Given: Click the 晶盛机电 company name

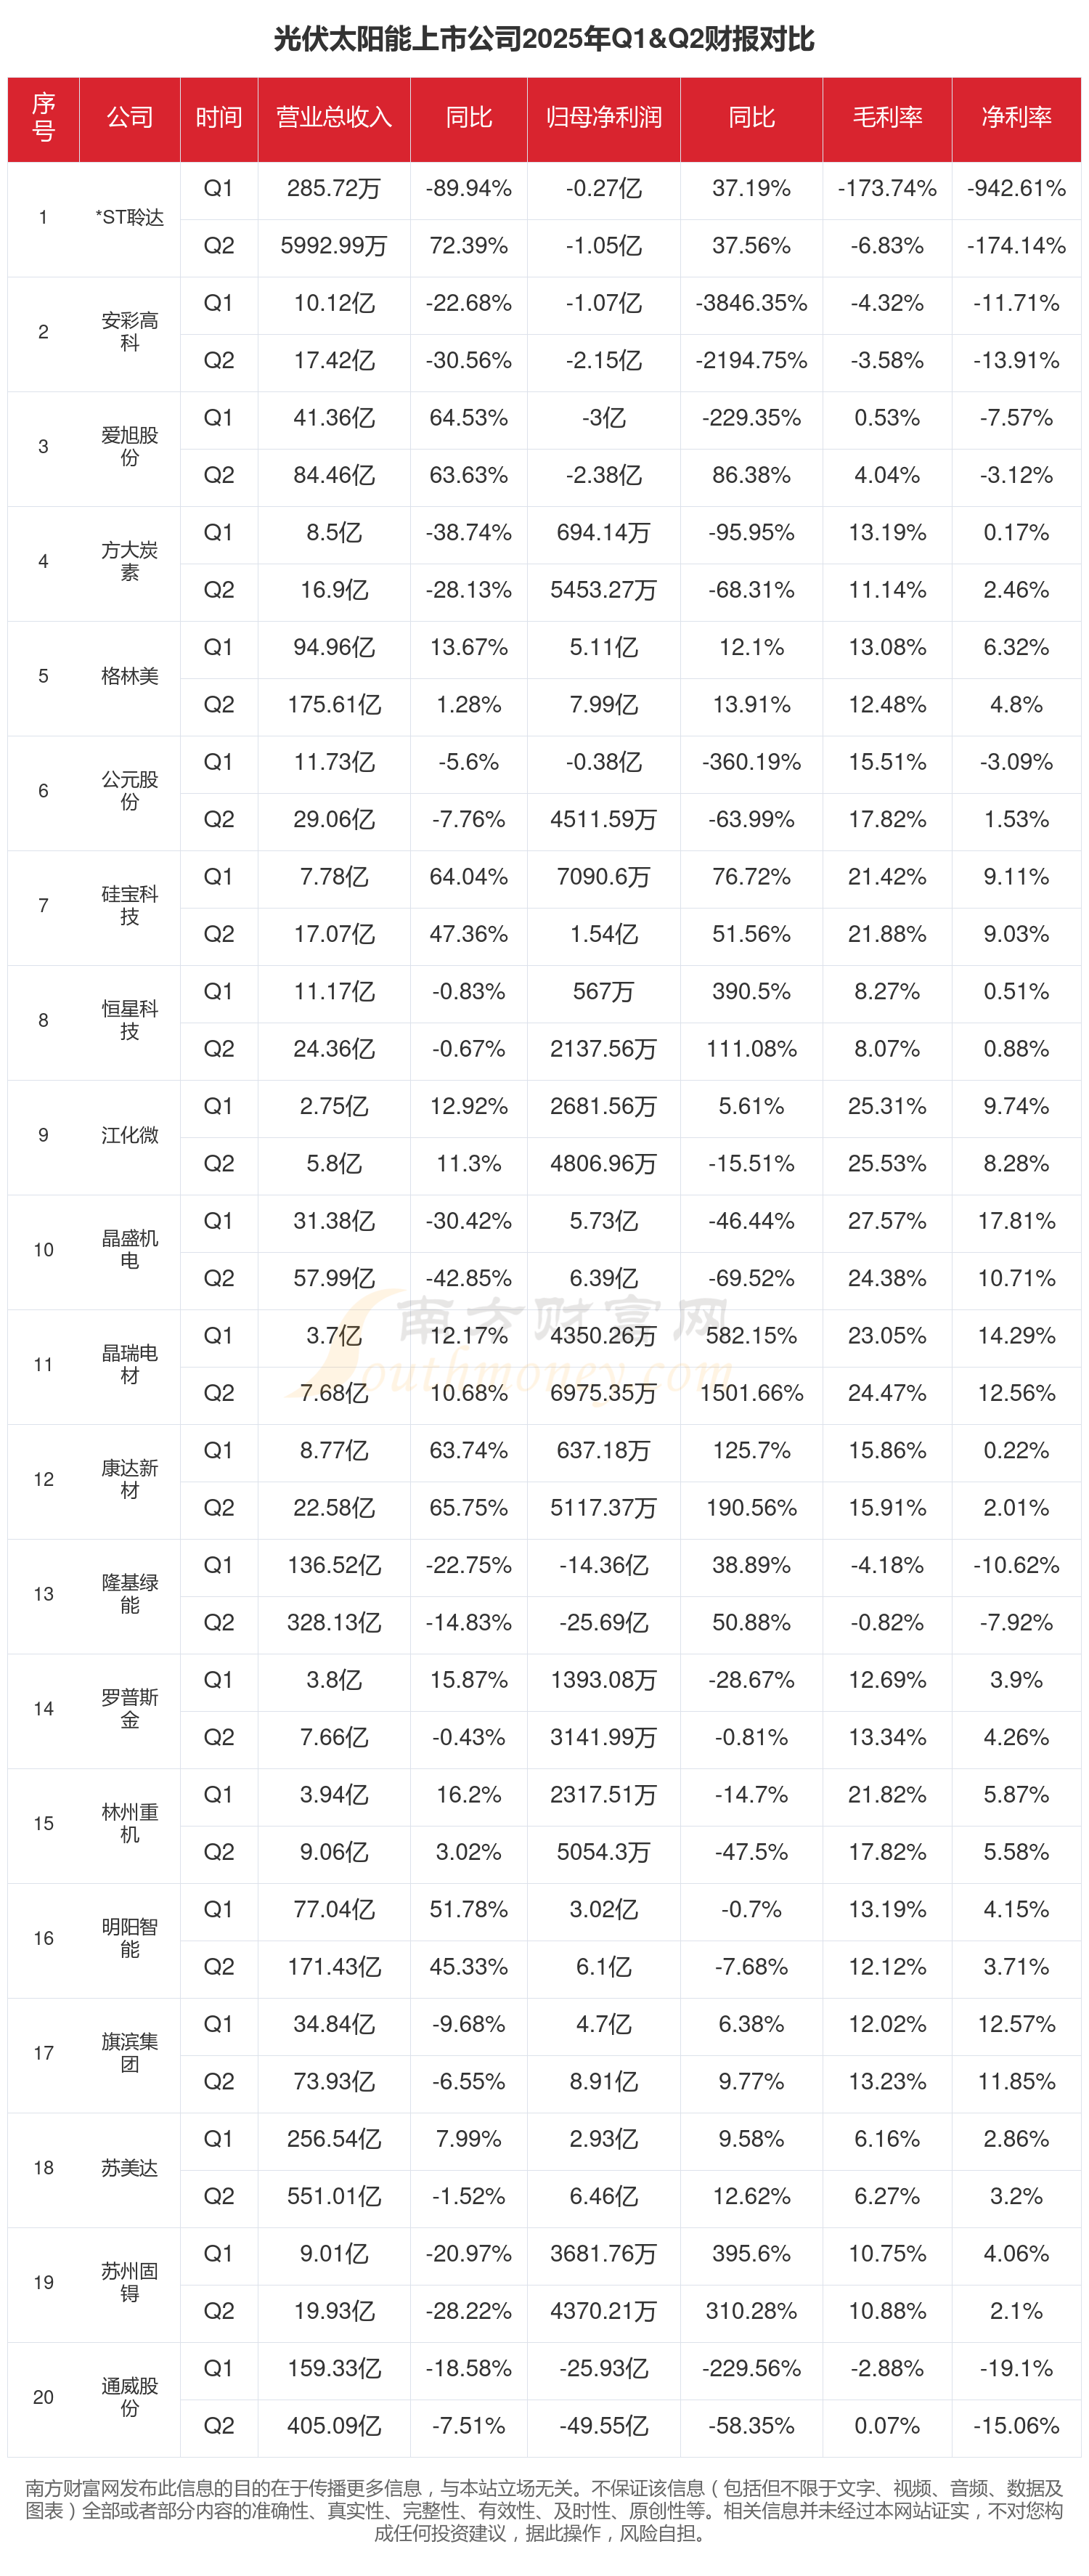Looking at the screenshot, I should [x=130, y=1250].
